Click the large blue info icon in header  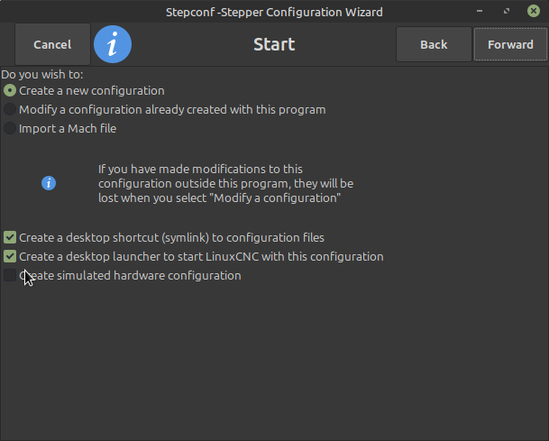click(113, 44)
